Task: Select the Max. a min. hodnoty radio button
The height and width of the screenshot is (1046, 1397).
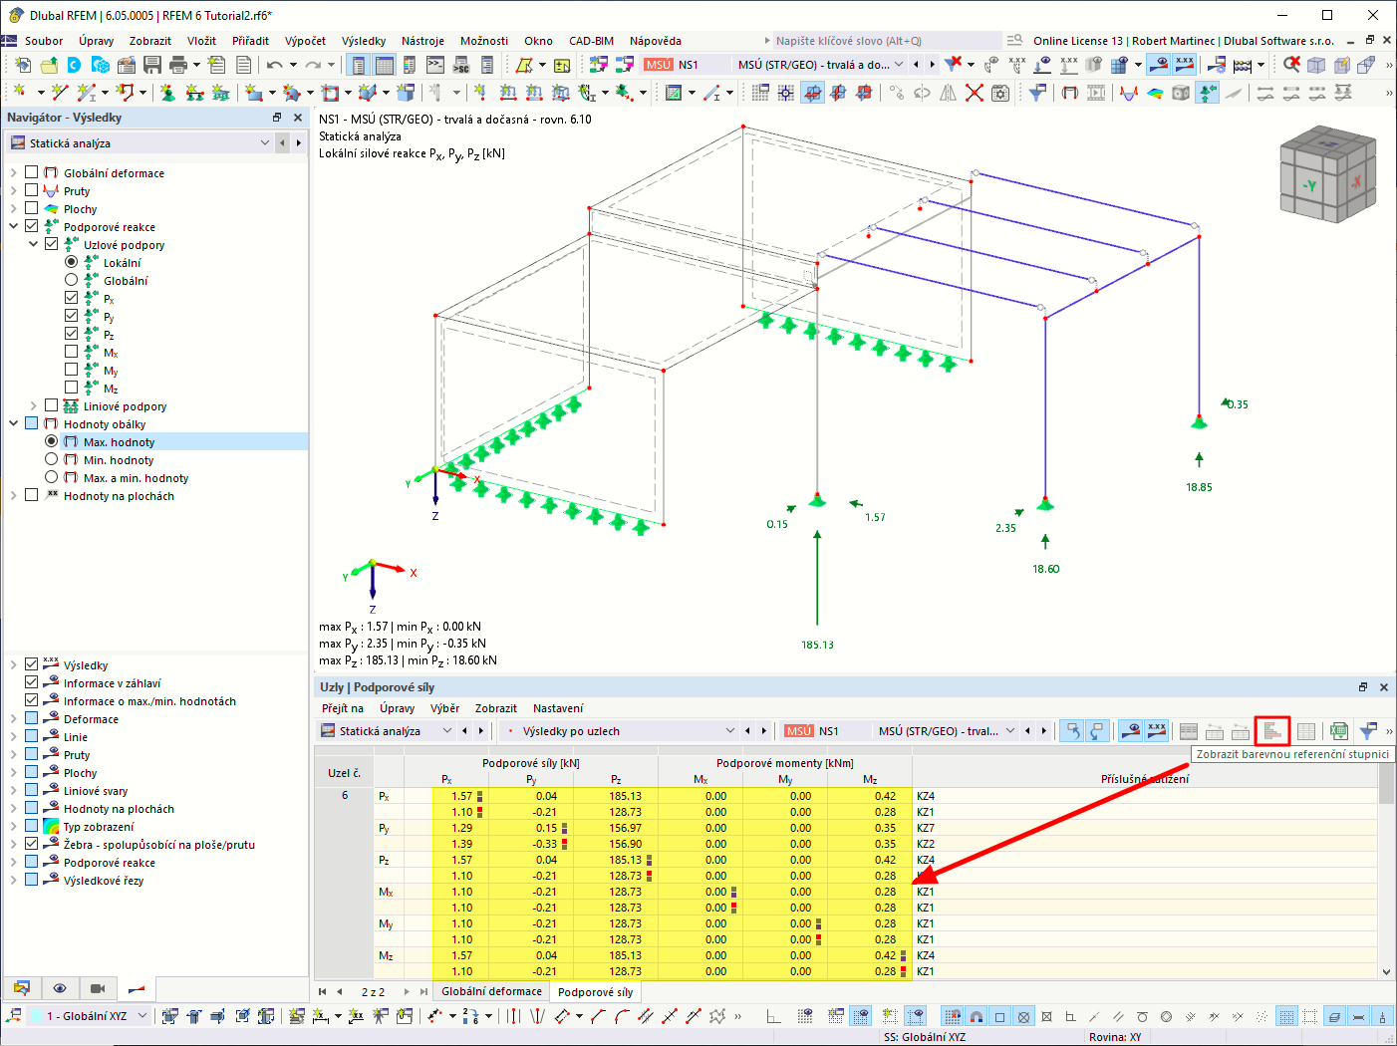Action: click(x=51, y=477)
